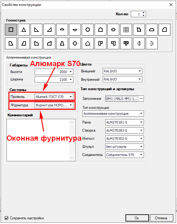177x224 pixels.
Task: Open the Ширина dropdown arrow
Action: tap(71, 80)
